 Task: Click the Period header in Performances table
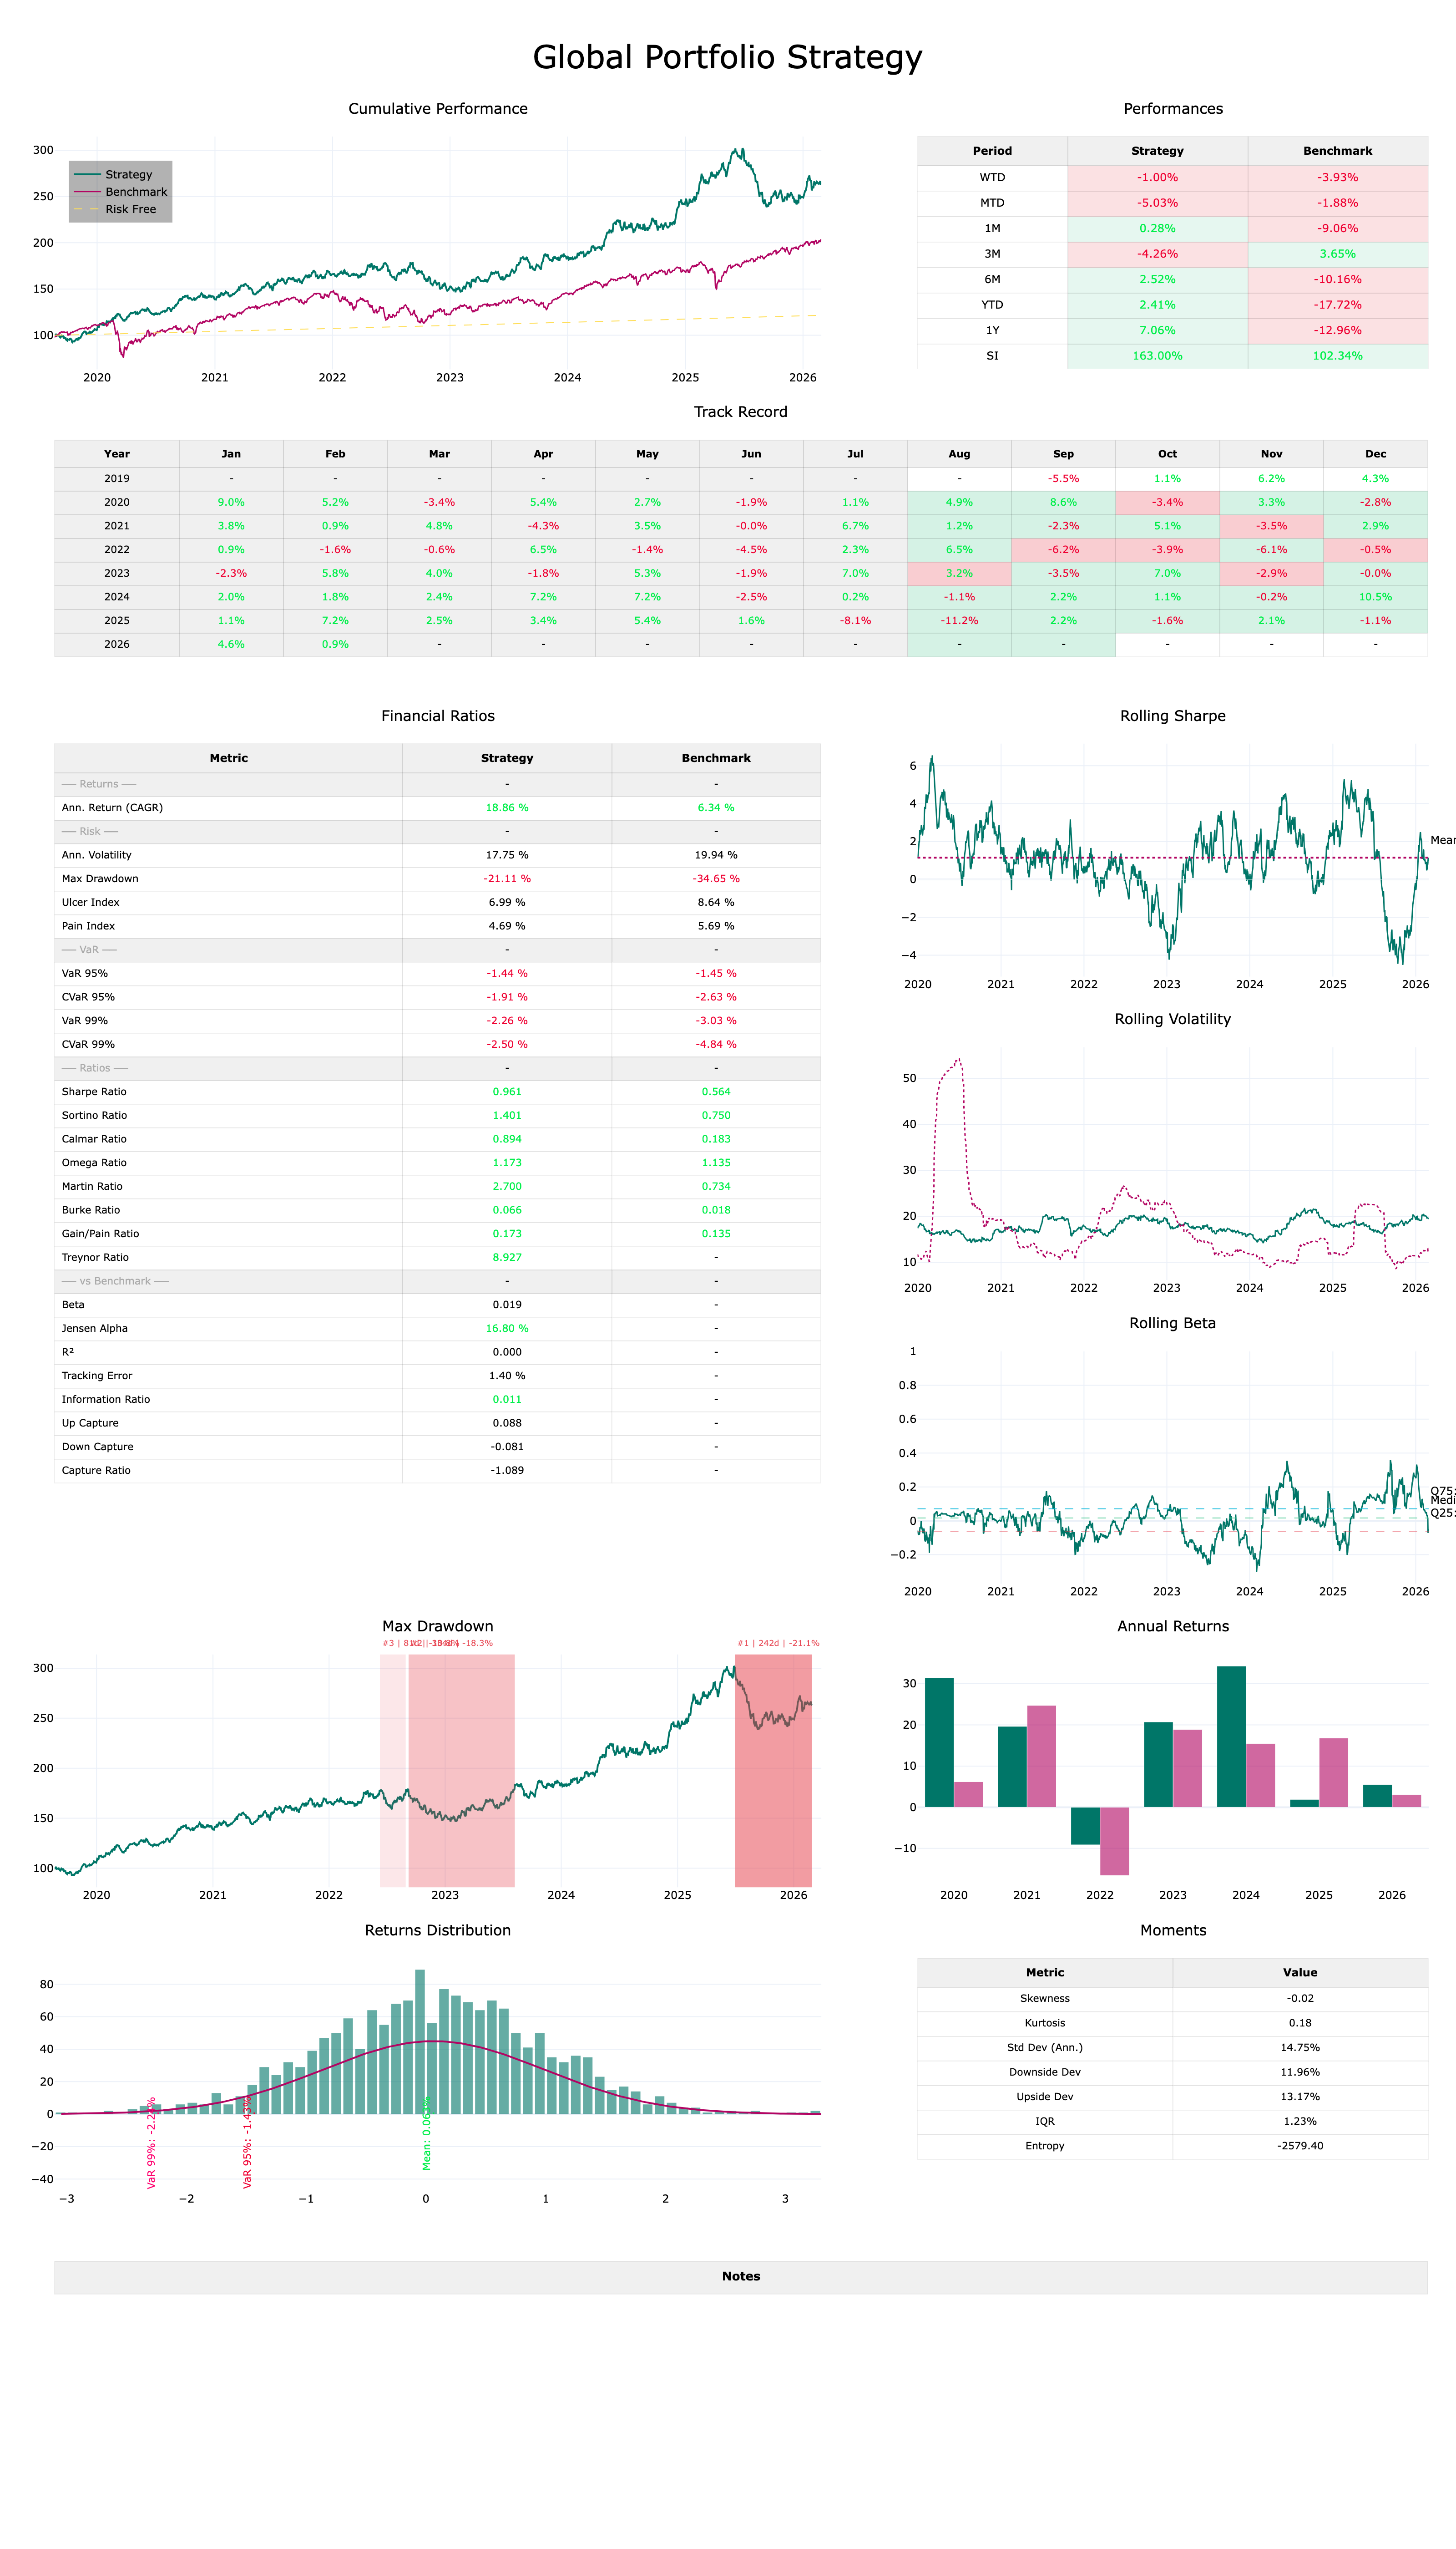[992, 151]
